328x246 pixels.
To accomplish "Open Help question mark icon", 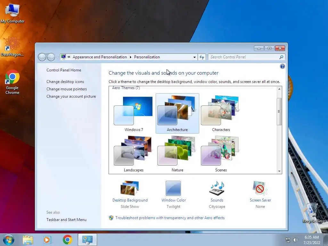I will [x=283, y=66].
